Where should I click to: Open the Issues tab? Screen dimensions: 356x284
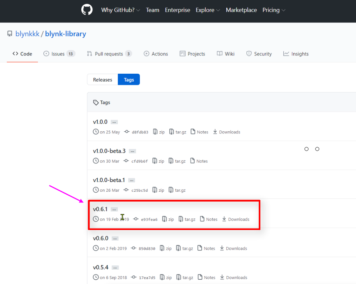coord(59,54)
